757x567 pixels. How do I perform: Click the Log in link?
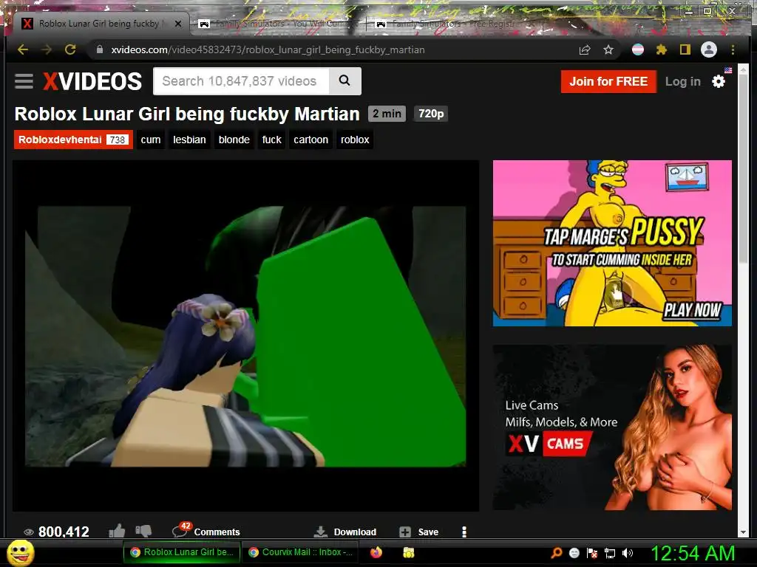682,81
